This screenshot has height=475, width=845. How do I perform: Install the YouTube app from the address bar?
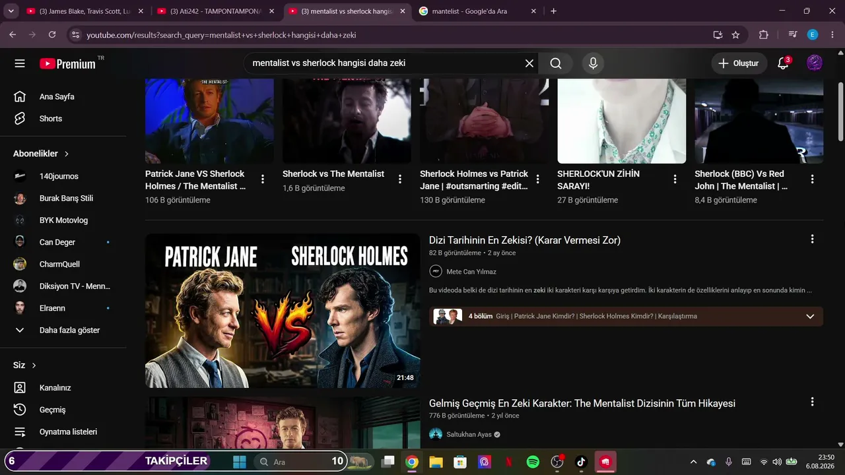pos(718,34)
